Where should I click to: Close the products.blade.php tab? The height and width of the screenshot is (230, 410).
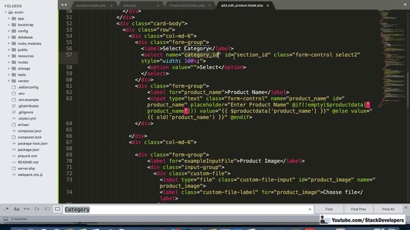[111, 6]
